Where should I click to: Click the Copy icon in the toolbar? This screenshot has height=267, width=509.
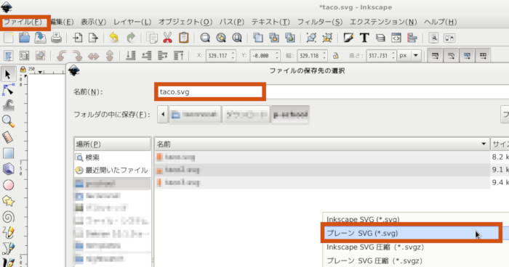151,38
